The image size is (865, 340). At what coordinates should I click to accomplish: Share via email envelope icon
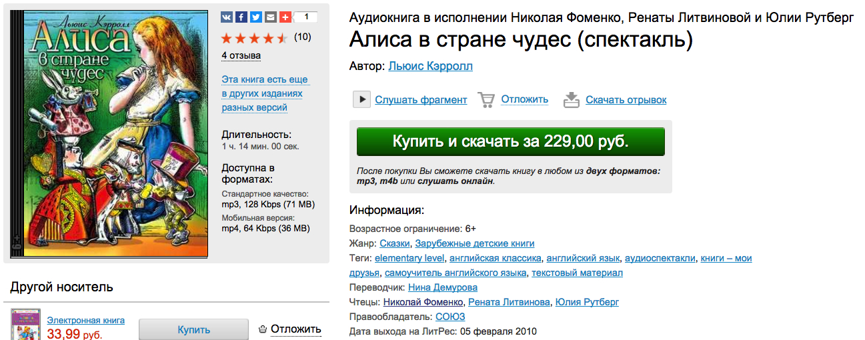[271, 17]
